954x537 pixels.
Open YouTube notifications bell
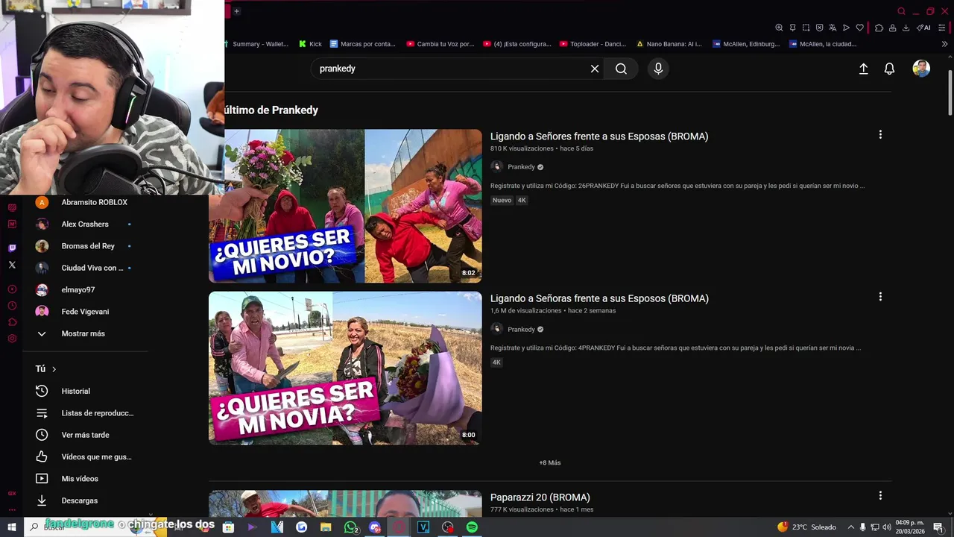click(x=889, y=69)
